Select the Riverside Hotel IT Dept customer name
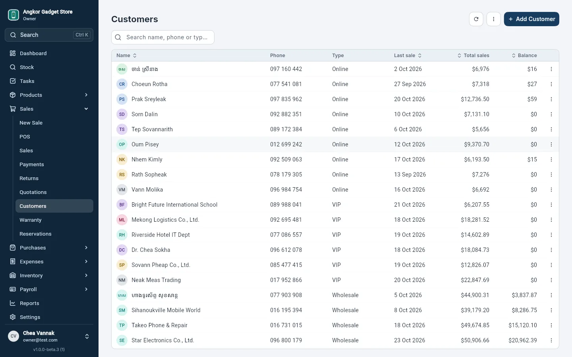Image resolution: width=572 pixels, height=357 pixels. [160, 235]
